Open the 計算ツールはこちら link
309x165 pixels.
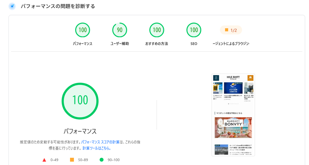[x=97, y=148]
